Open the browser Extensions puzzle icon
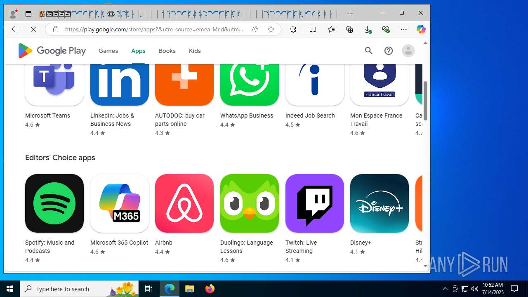Viewport: 528px width, 297px height. 293,29
